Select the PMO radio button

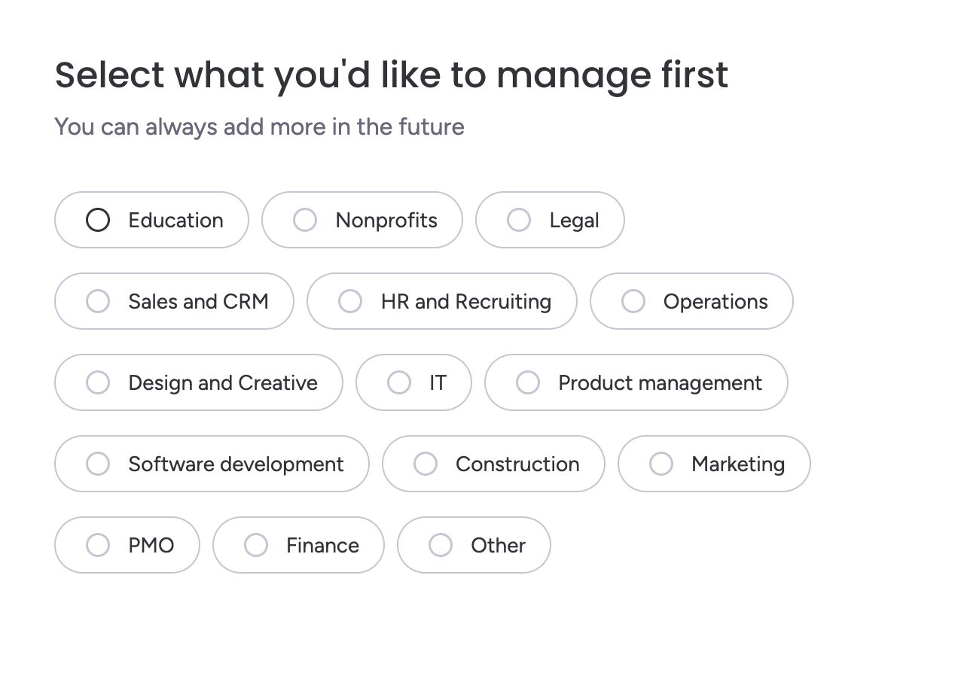[x=98, y=545]
